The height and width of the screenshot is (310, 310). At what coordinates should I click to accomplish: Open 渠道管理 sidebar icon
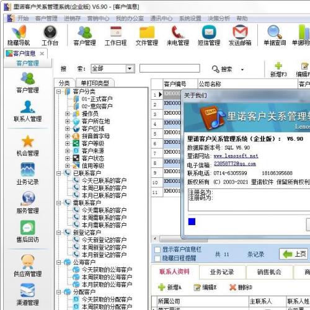27,290
